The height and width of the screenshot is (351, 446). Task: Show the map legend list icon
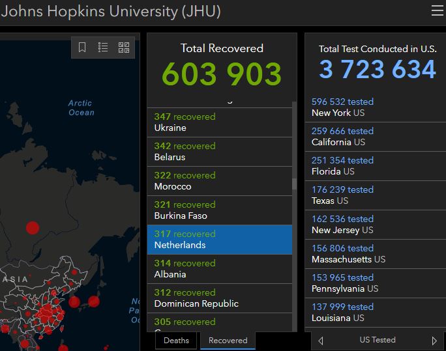(x=103, y=47)
